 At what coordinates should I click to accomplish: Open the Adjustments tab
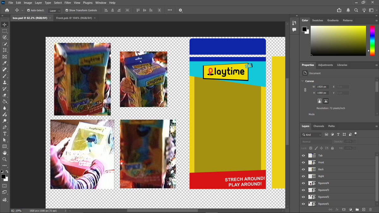point(325,65)
